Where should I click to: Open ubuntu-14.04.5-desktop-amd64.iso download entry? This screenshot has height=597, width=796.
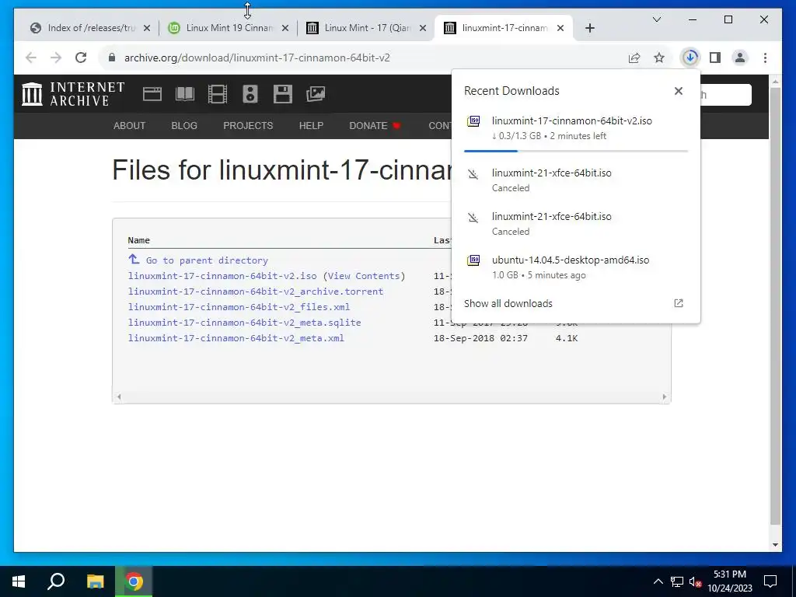(x=576, y=267)
